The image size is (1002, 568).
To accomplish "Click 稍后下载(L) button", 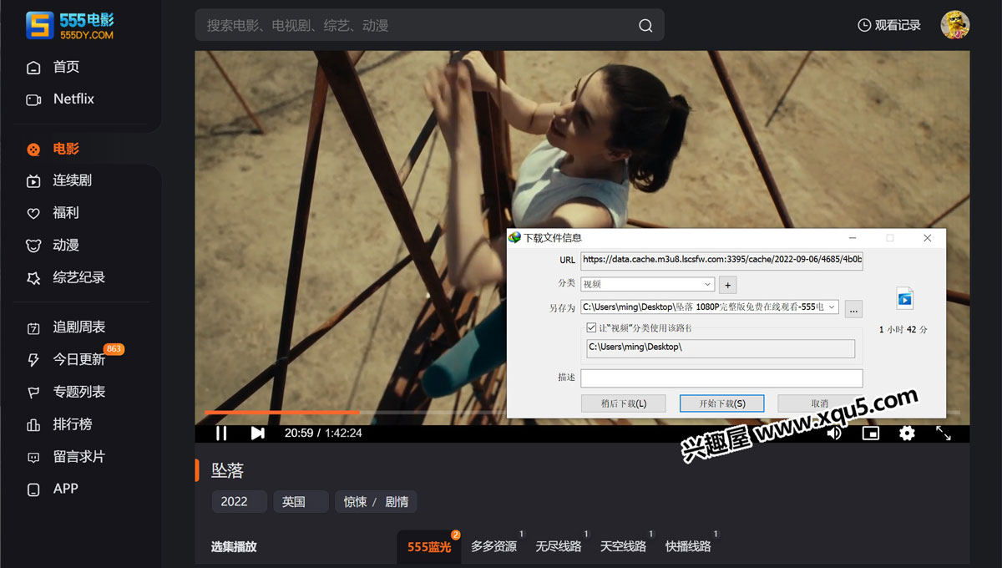I will [x=624, y=403].
